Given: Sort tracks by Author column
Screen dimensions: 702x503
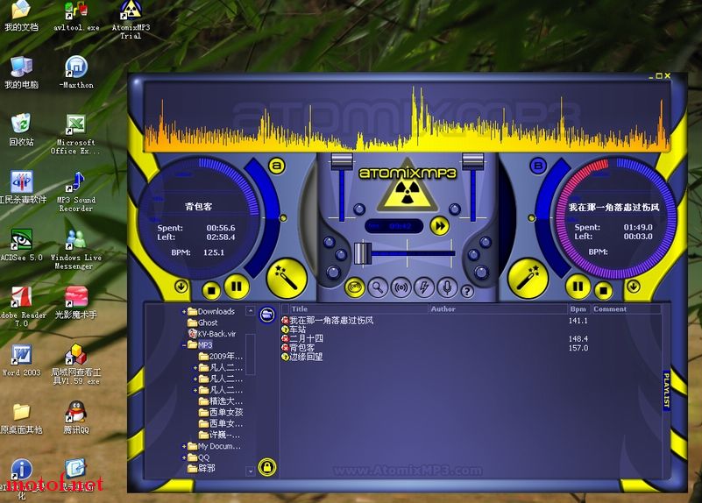Looking at the screenshot, I should (499, 308).
